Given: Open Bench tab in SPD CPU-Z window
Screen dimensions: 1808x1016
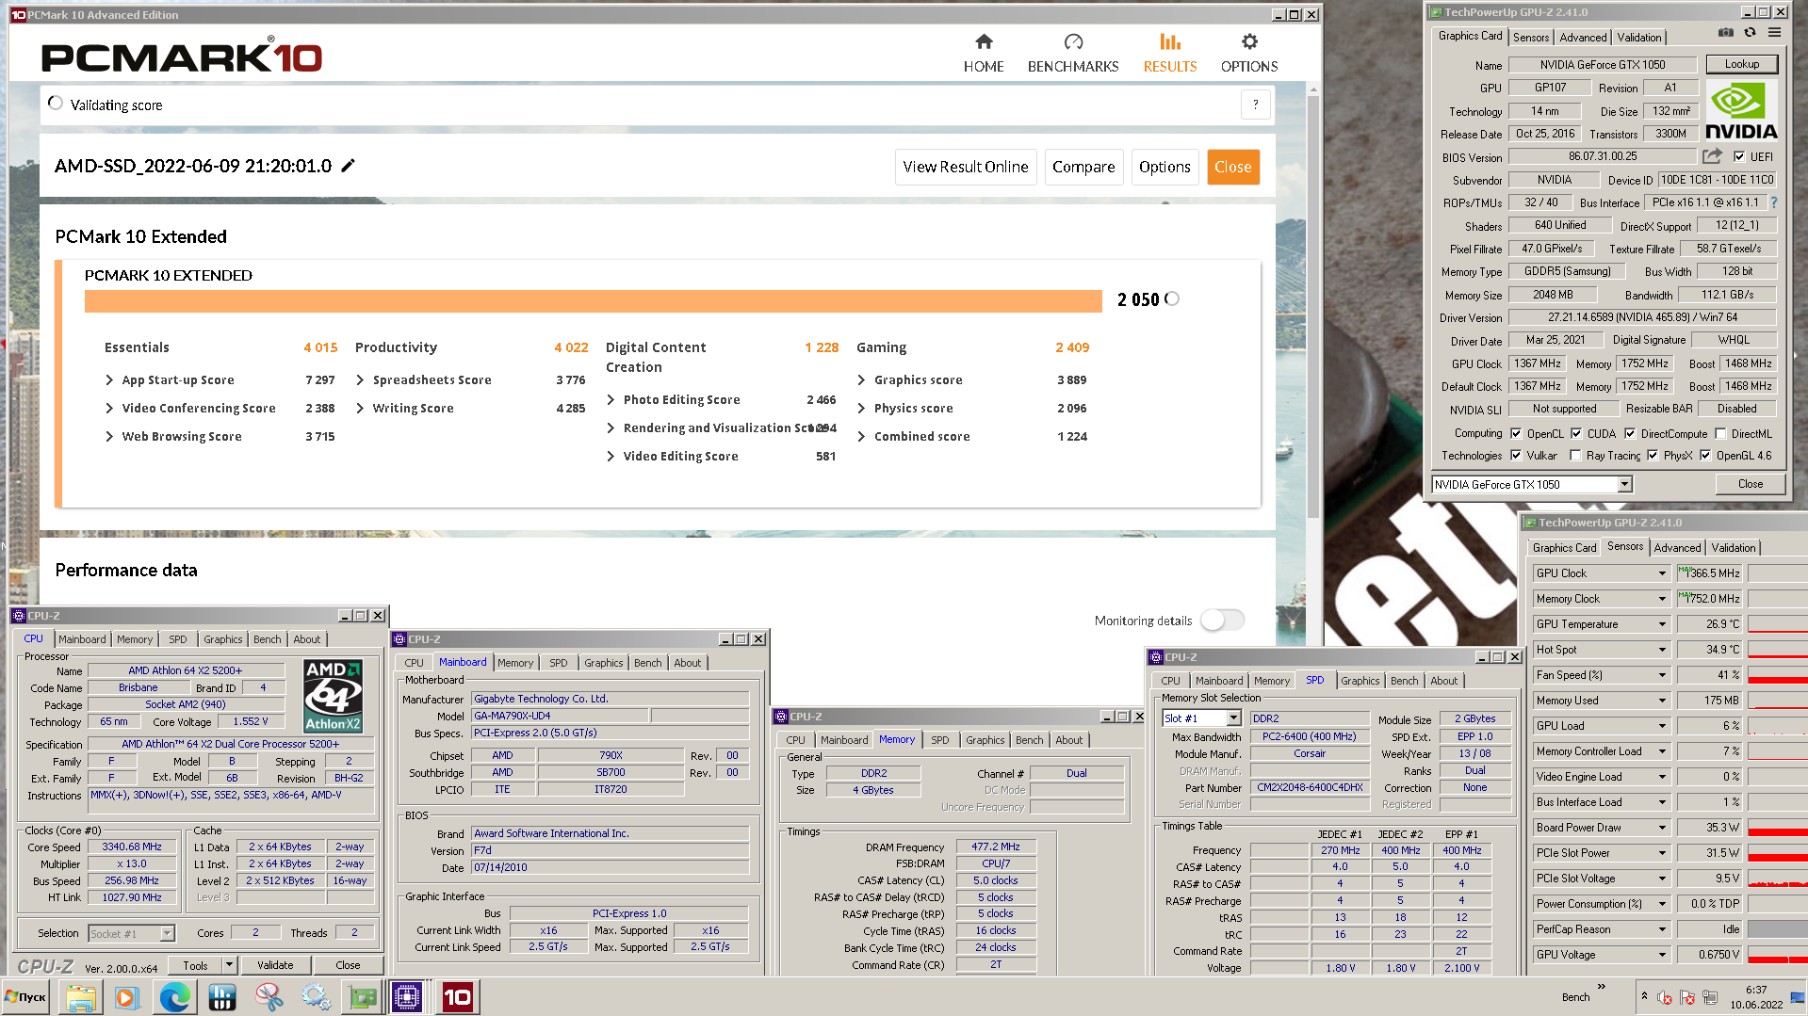Looking at the screenshot, I should (1404, 680).
